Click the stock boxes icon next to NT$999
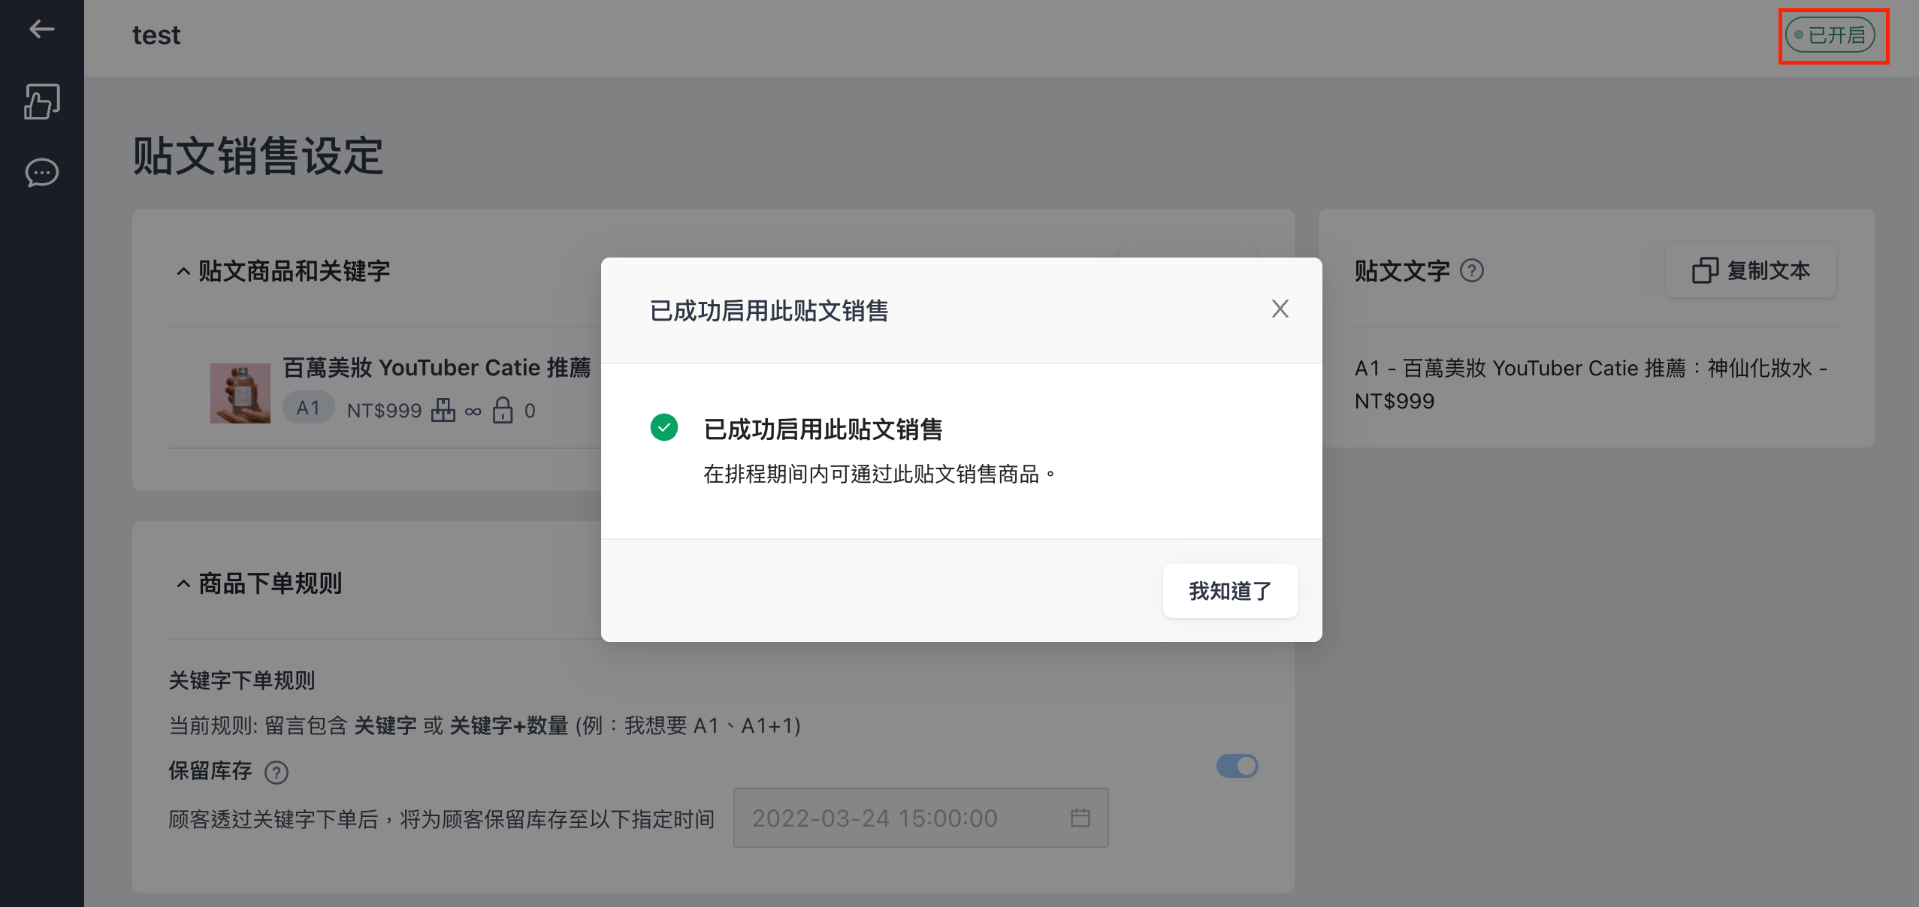This screenshot has height=907, width=1919. click(x=443, y=411)
